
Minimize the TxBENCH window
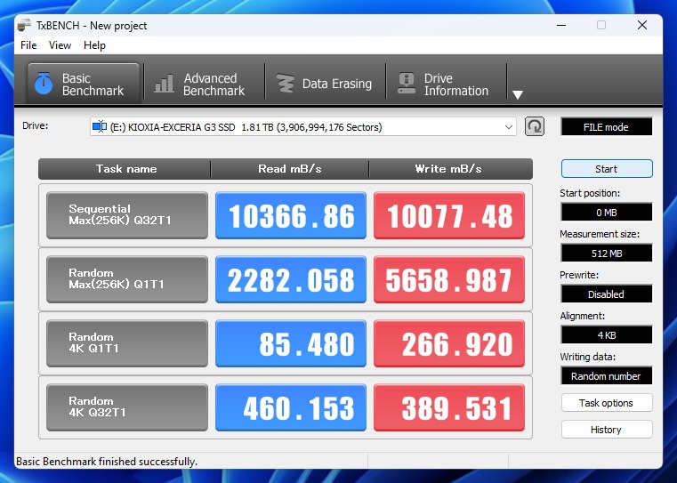[561, 26]
